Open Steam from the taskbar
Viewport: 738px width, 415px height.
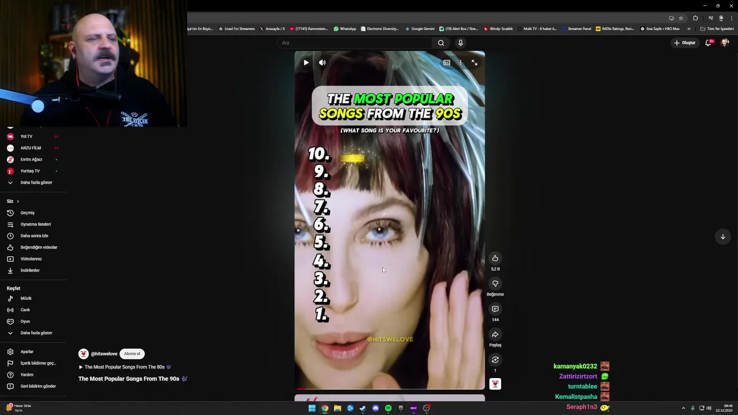[363, 408]
